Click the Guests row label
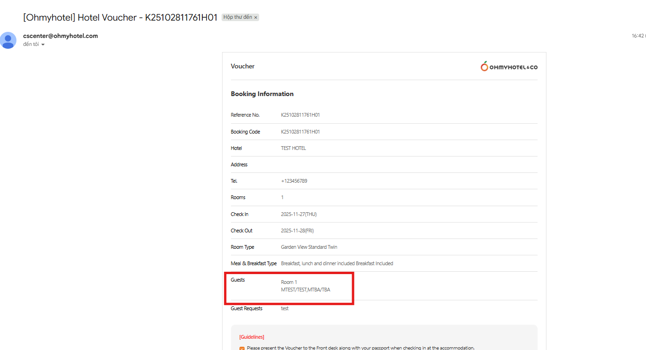The height and width of the screenshot is (350, 646). [238, 280]
